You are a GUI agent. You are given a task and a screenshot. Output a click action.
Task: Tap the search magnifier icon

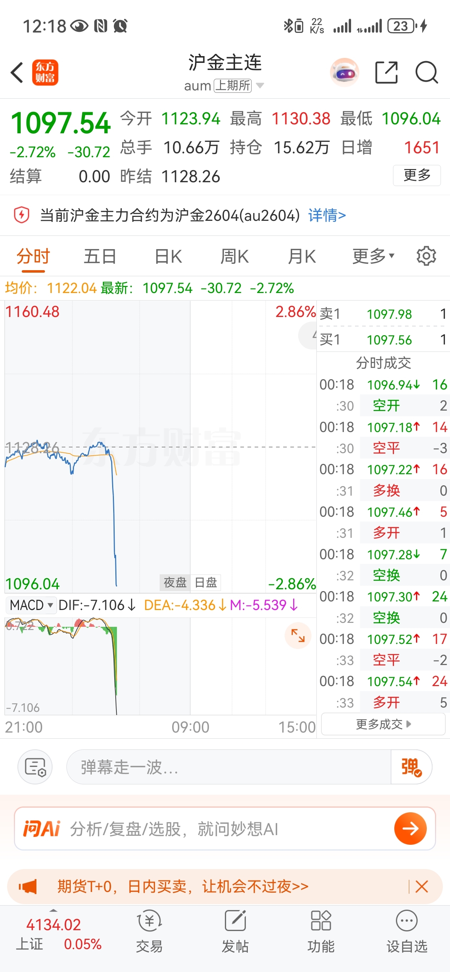[x=426, y=73]
